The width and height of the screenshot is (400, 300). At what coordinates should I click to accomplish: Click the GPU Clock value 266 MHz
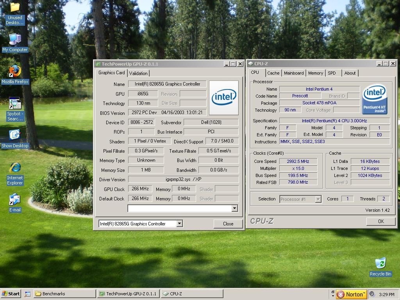coord(140,189)
